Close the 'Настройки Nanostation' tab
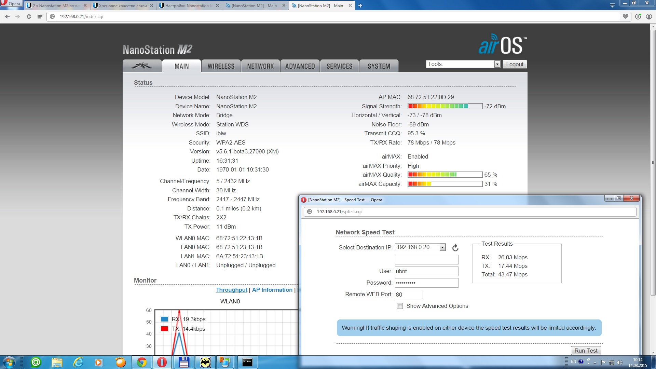This screenshot has width=656, height=369. [218, 5]
